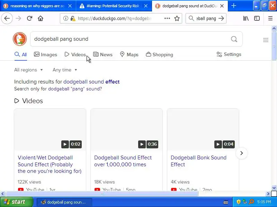Screen dimensions: 277x207
Task: Close the first browser tab
Action: click(70, 6)
